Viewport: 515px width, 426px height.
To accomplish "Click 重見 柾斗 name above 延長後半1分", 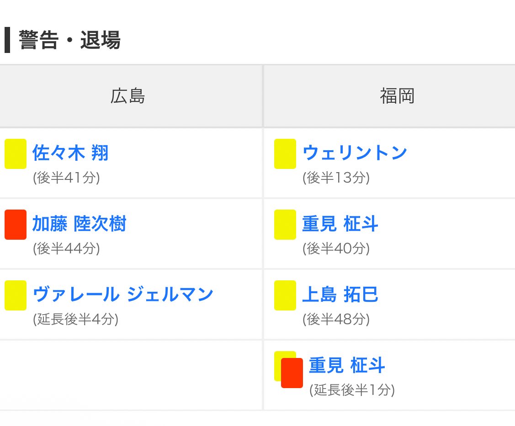I will (347, 365).
